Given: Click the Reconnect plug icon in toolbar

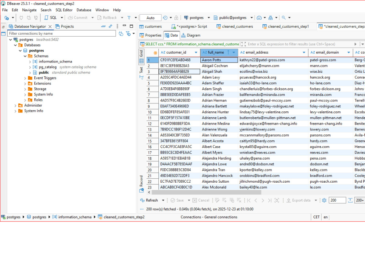Looking at the screenshot, I should tap(28, 18).
